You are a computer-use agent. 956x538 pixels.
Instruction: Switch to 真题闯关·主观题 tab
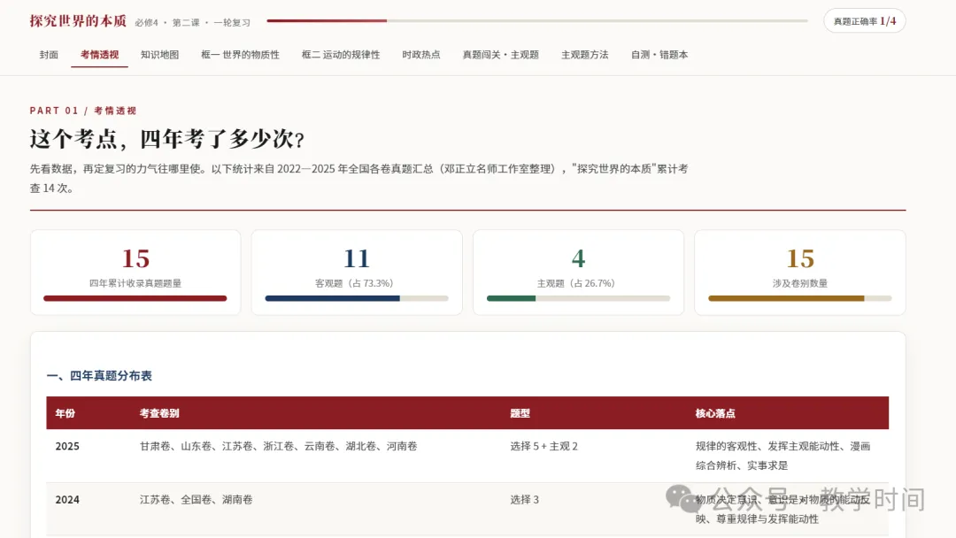pos(500,55)
